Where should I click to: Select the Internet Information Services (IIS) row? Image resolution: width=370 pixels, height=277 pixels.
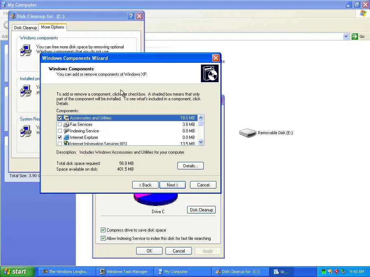click(127, 143)
